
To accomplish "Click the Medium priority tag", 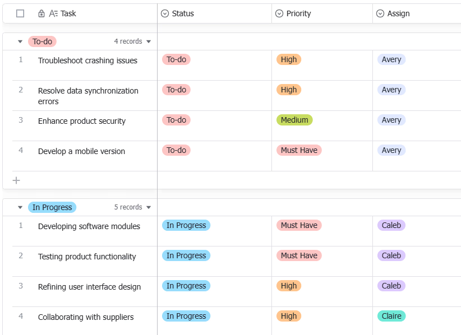I will (x=294, y=120).
